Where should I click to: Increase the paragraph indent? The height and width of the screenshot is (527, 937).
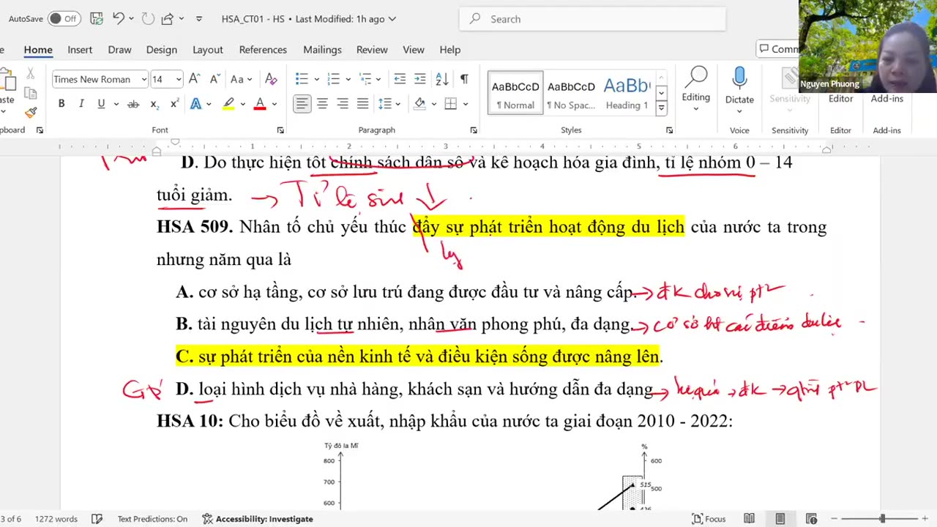tap(419, 79)
